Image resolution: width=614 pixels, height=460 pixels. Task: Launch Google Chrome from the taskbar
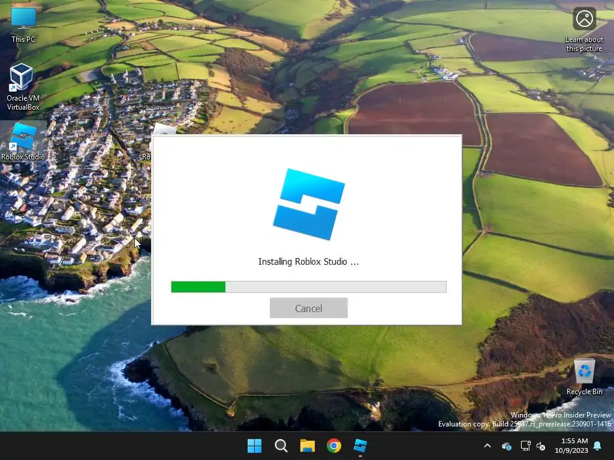(334, 446)
